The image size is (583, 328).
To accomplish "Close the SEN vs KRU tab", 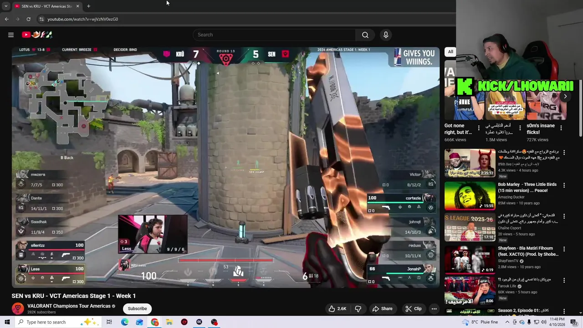I will click(77, 6).
